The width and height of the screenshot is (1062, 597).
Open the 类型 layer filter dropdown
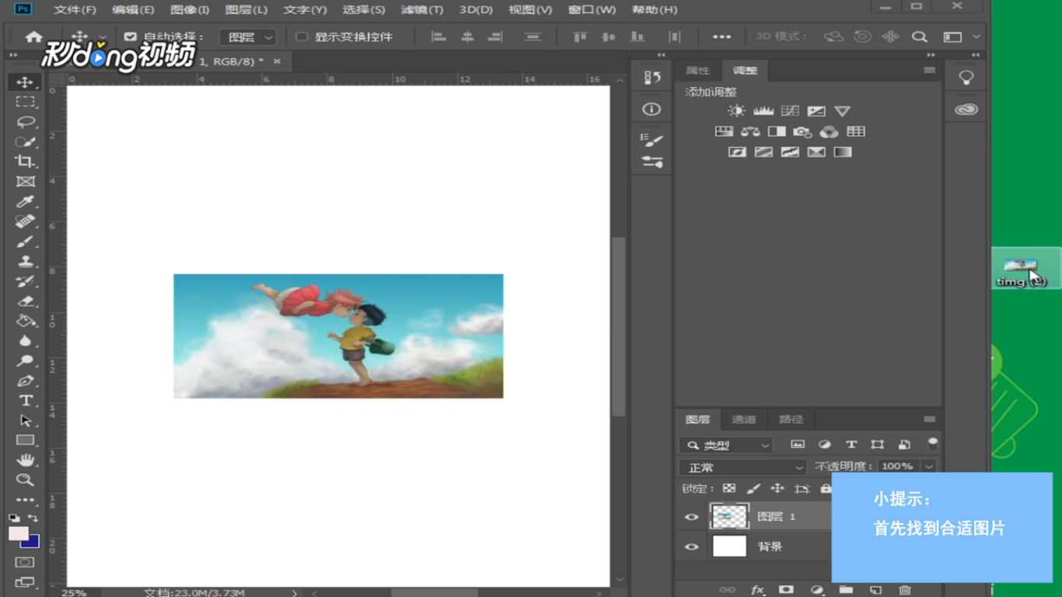[x=725, y=445]
